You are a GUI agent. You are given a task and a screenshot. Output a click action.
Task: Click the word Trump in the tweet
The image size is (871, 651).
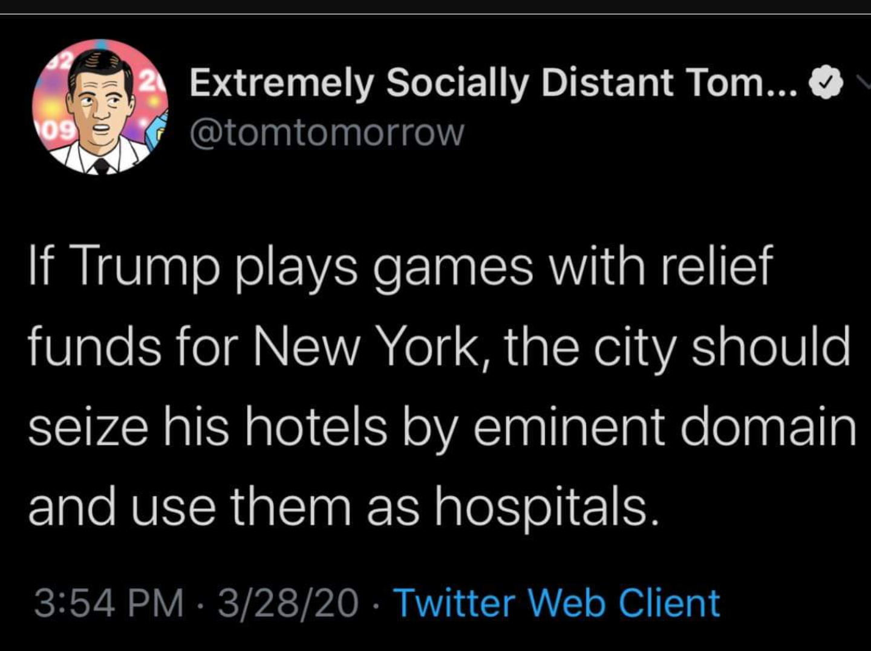pyautogui.click(x=148, y=267)
